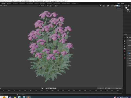This screenshot has width=131, height=98.
Task: Play animation in reverse
Action: (50, 88)
